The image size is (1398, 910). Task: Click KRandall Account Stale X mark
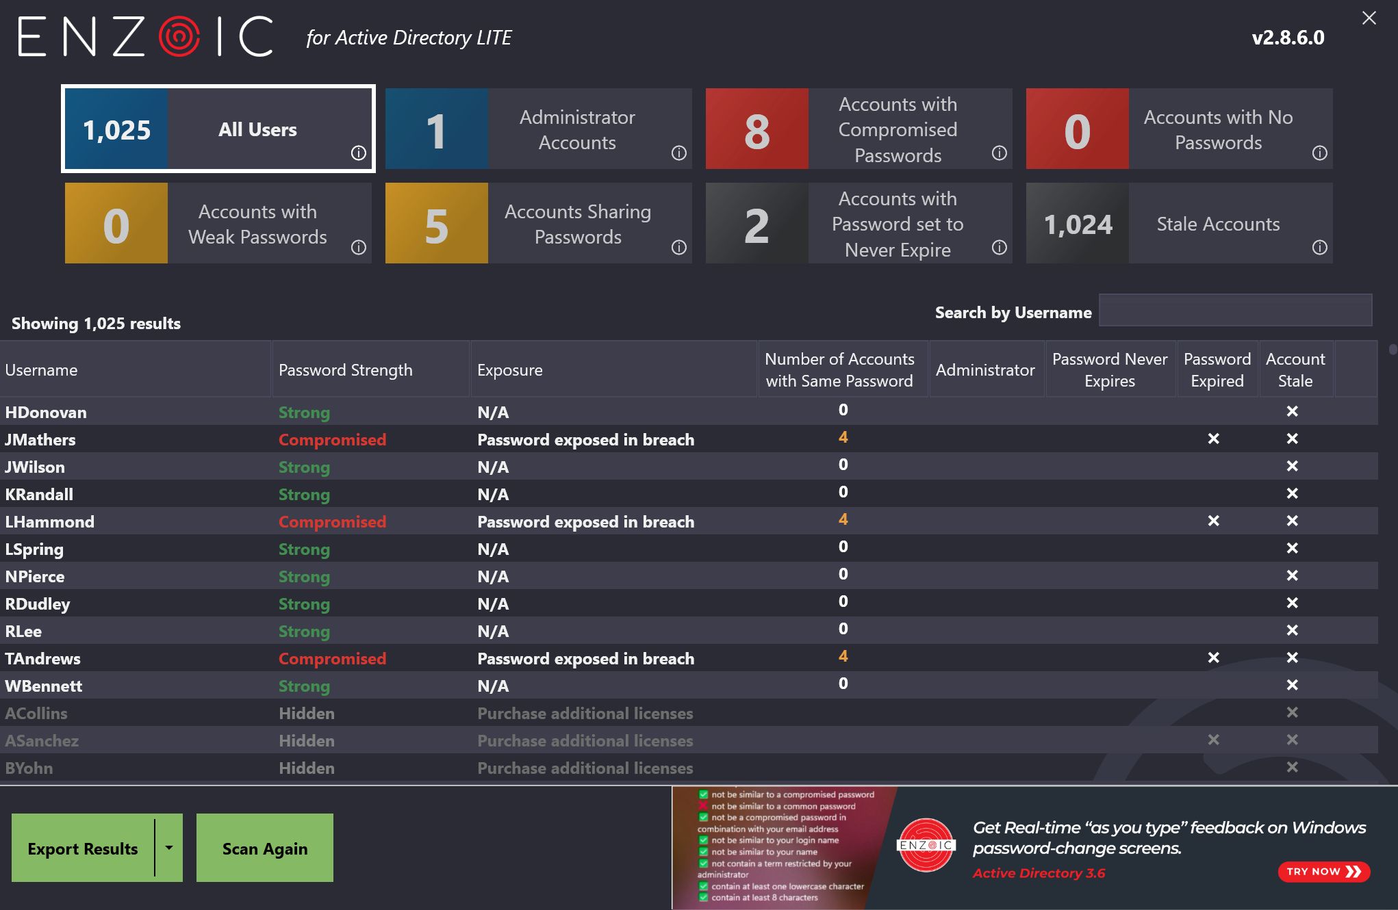coord(1293,493)
